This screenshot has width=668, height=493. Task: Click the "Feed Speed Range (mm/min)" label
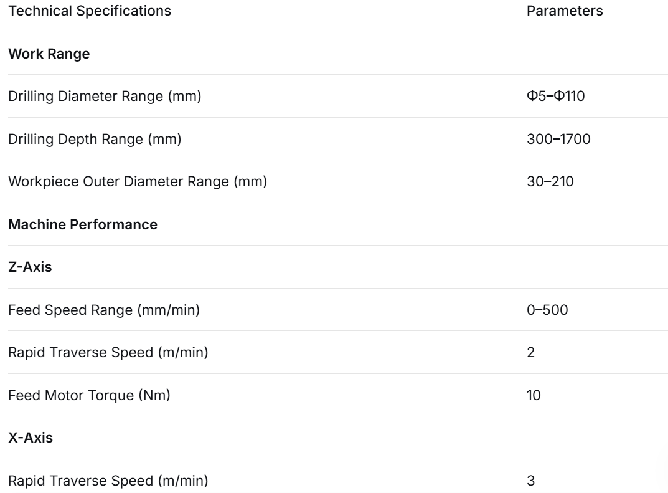(x=104, y=310)
